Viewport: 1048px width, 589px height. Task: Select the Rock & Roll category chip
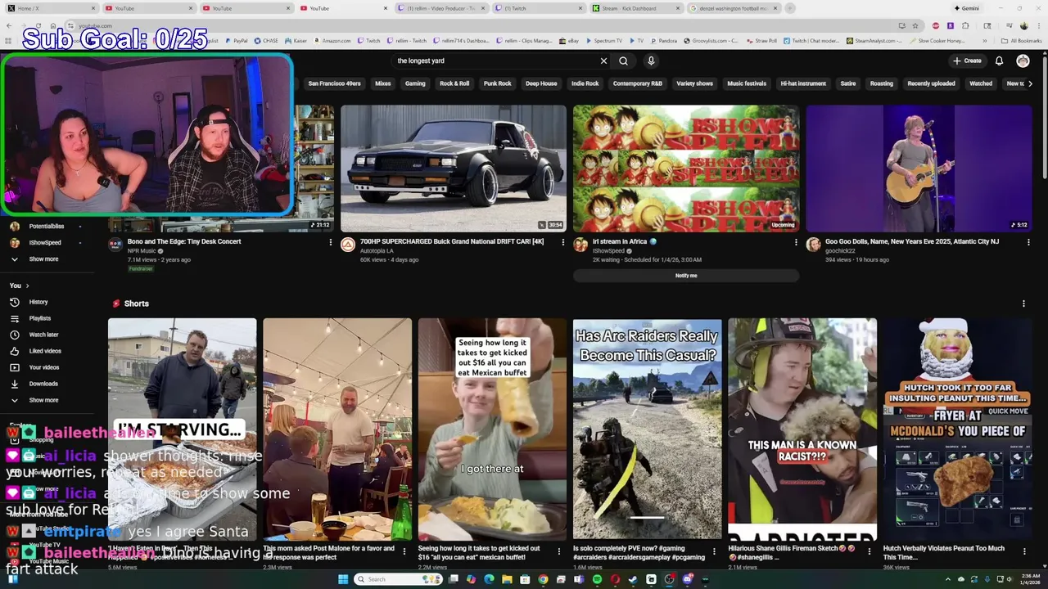pyautogui.click(x=454, y=83)
